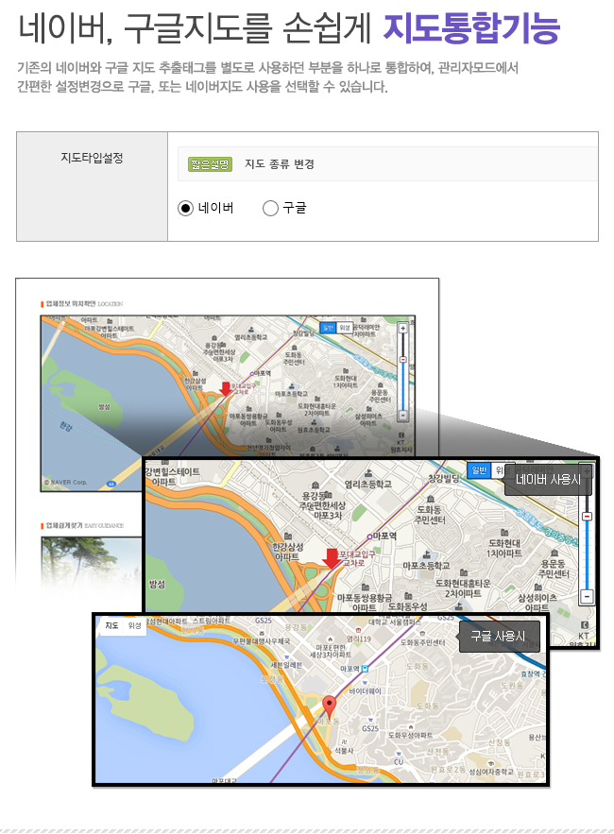
Task: Click the 구글 사용시 caption label
Action: pos(498,637)
